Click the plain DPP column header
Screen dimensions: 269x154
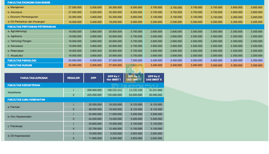[x=93, y=78]
